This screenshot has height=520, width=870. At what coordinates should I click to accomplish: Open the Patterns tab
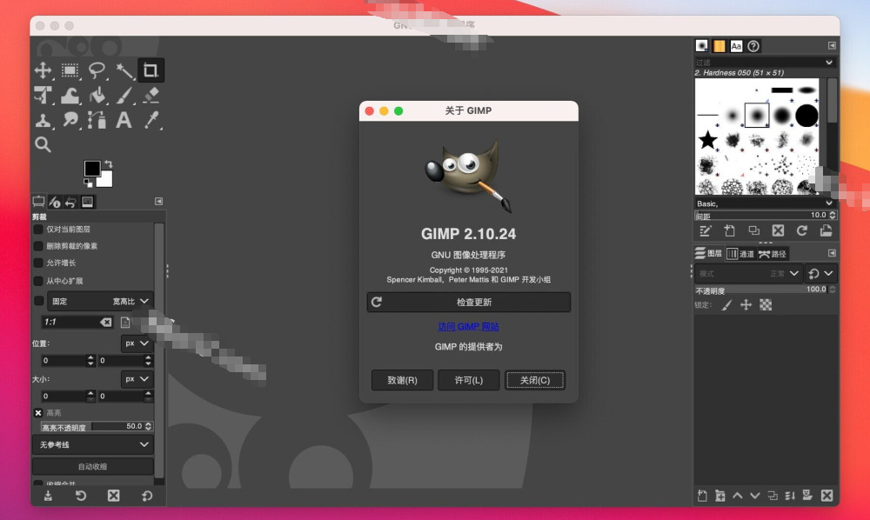(719, 46)
